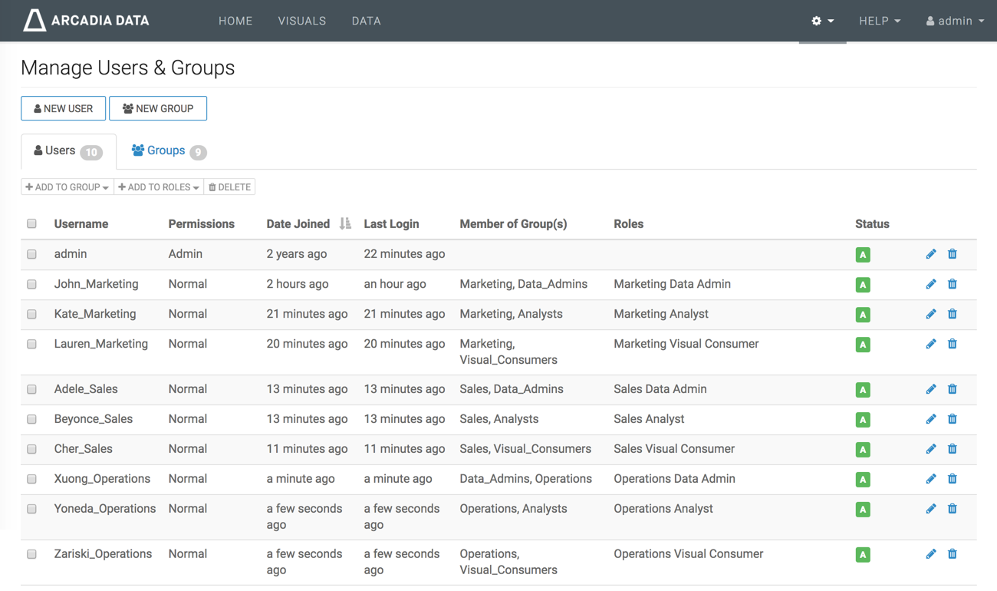
Task: Click the Arcadia Data logo
Action: pyautogui.click(x=86, y=21)
